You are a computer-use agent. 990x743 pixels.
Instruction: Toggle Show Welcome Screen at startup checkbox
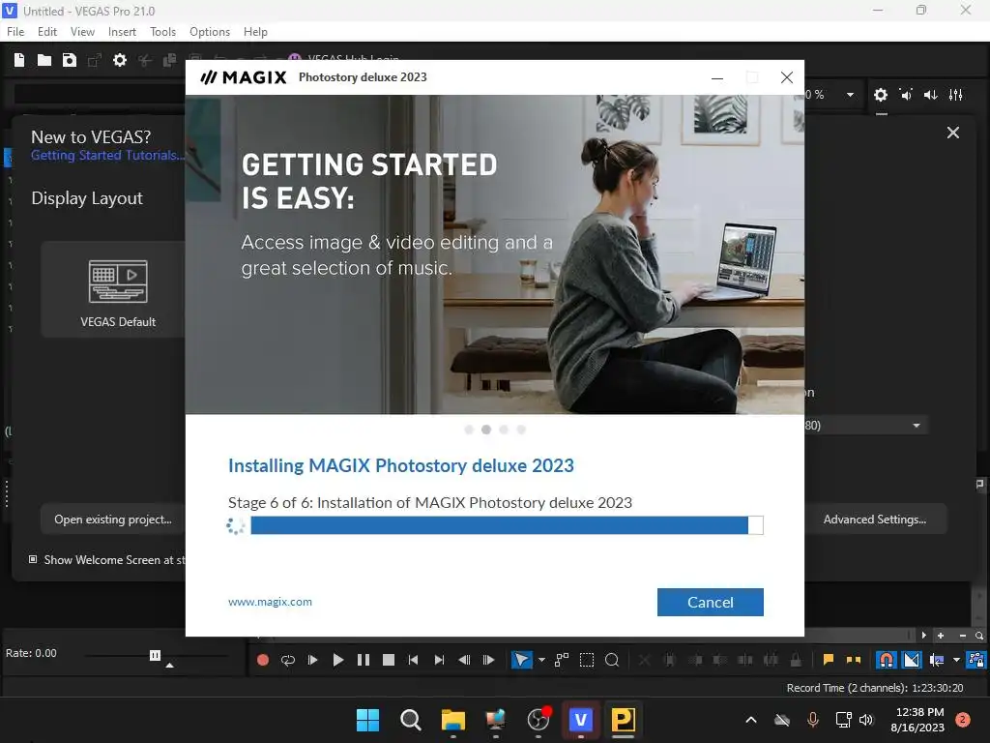33,559
